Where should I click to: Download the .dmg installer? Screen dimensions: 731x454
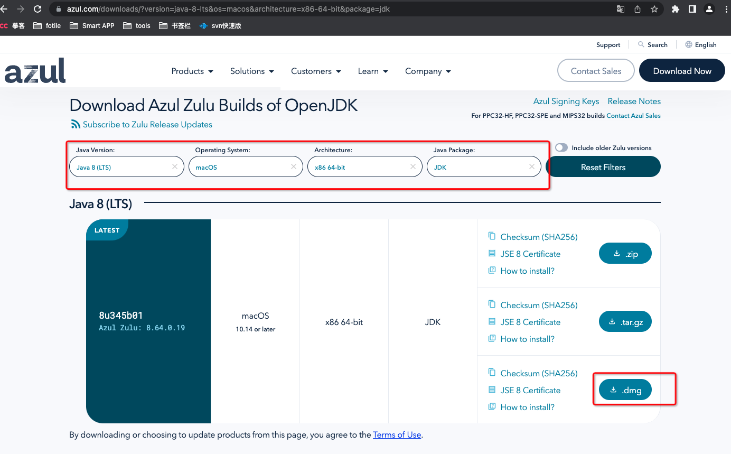click(x=625, y=390)
